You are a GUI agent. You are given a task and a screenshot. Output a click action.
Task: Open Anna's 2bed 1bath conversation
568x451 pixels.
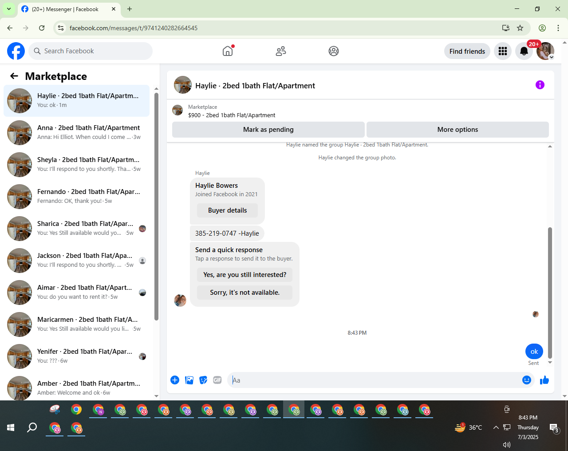(76, 133)
